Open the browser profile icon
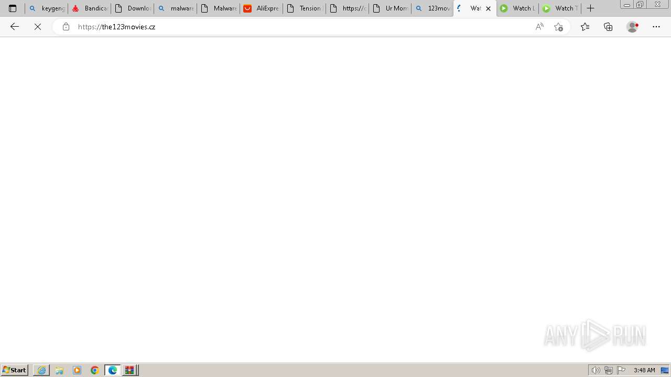Screen dimensions: 671x377 [632, 27]
